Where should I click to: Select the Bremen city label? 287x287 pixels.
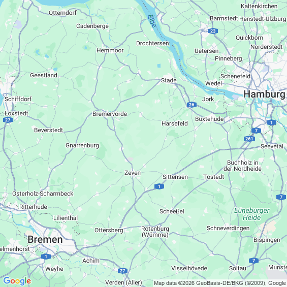click(45, 239)
